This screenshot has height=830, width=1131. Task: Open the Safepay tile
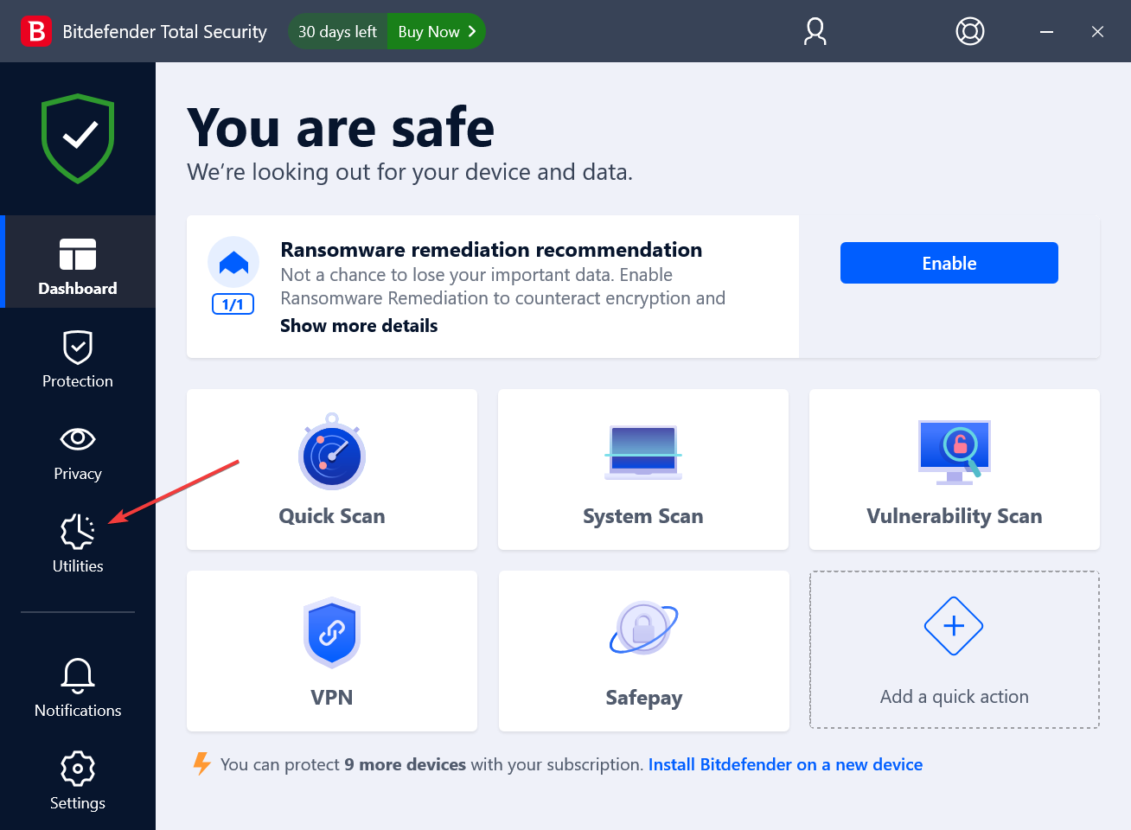[x=644, y=651]
